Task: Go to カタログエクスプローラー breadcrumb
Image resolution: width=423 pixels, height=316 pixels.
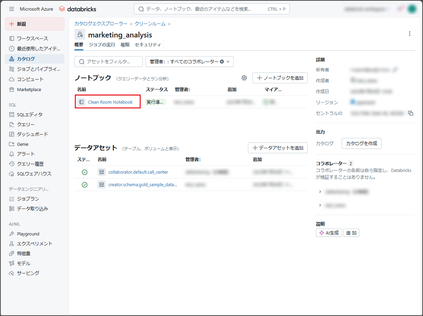Action: 101,24
